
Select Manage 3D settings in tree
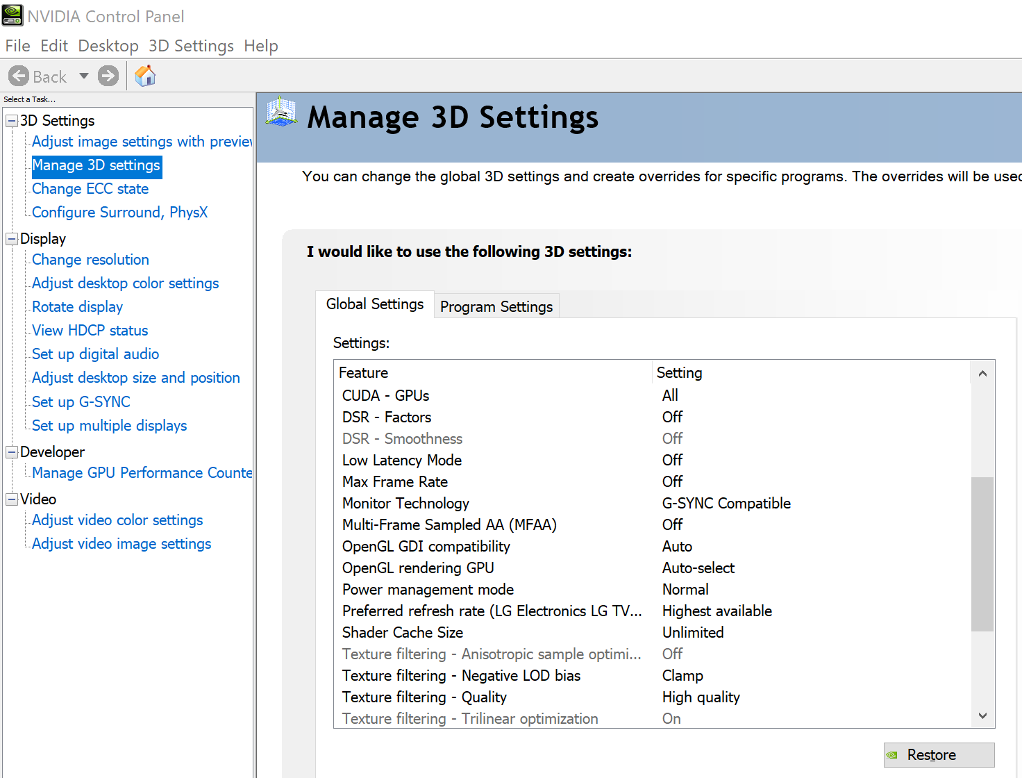tap(97, 165)
